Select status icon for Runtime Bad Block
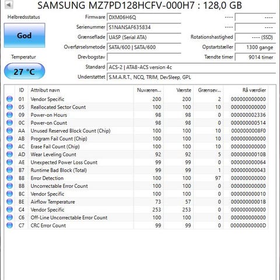Screen dimensions: 280x280 (x=9, y=170)
